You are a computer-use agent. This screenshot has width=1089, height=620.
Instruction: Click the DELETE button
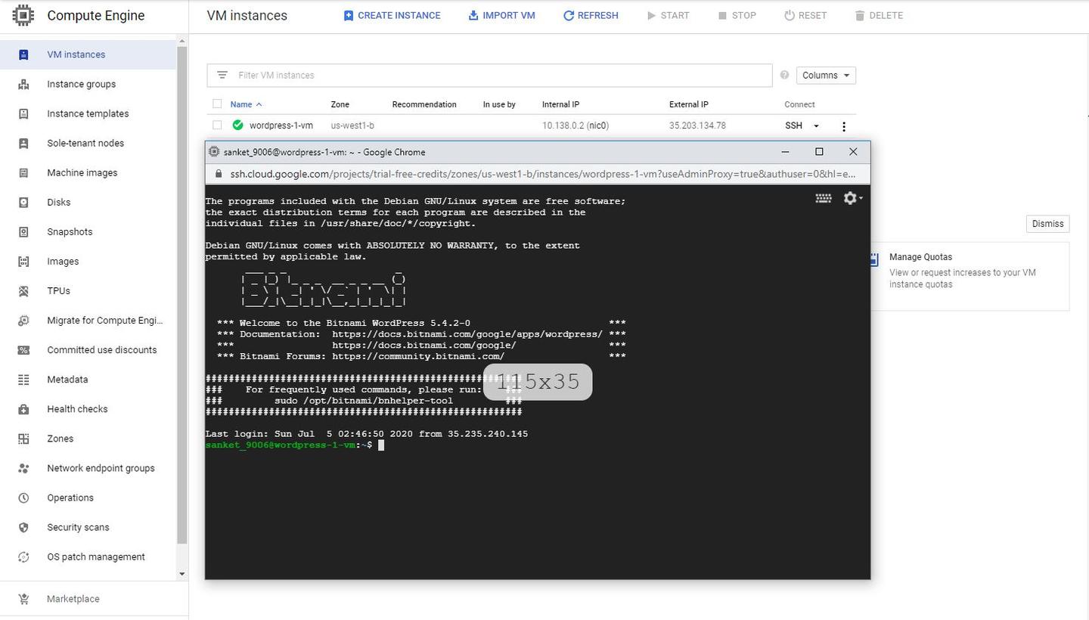pos(880,15)
